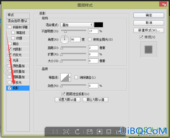
Task: Select 样式 in the left list
Action: pos(18,15)
